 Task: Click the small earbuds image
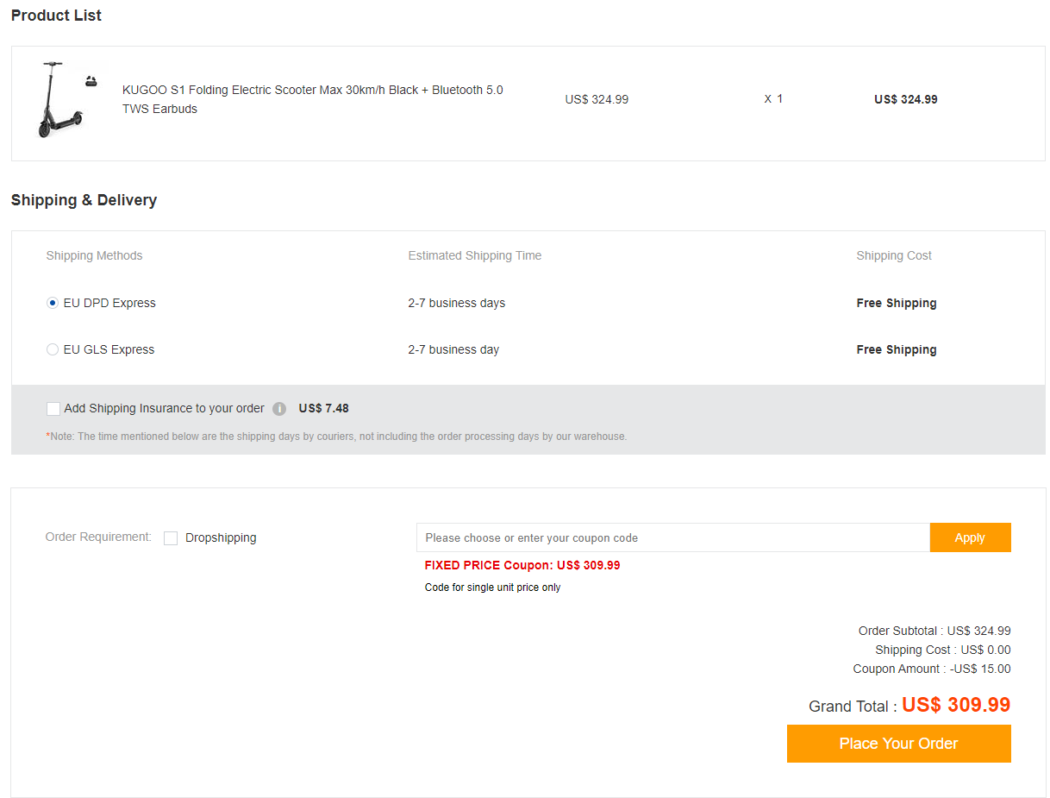pyautogui.click(x=91, y=82)
